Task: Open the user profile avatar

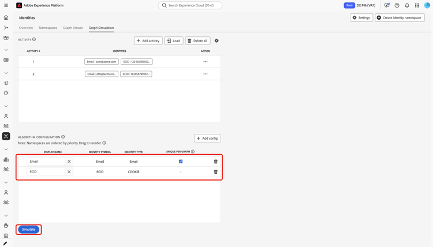Action: [x=427, y=5]
